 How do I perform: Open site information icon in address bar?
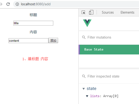tap(17, 4)
